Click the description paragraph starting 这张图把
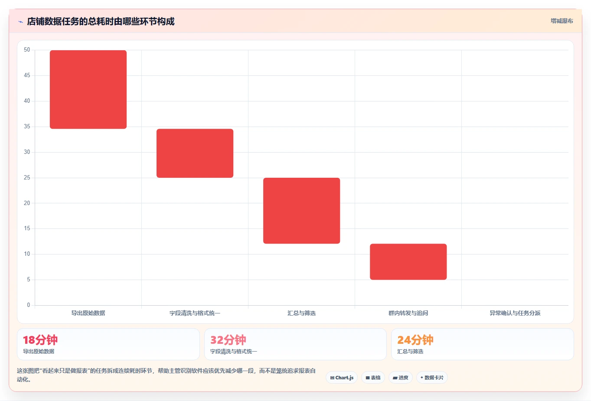The height and width of the screenshot is (401, 591). coord(167,375)
